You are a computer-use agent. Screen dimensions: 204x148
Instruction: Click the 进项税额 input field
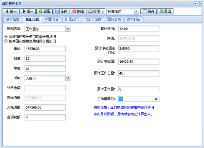[45, 117]
